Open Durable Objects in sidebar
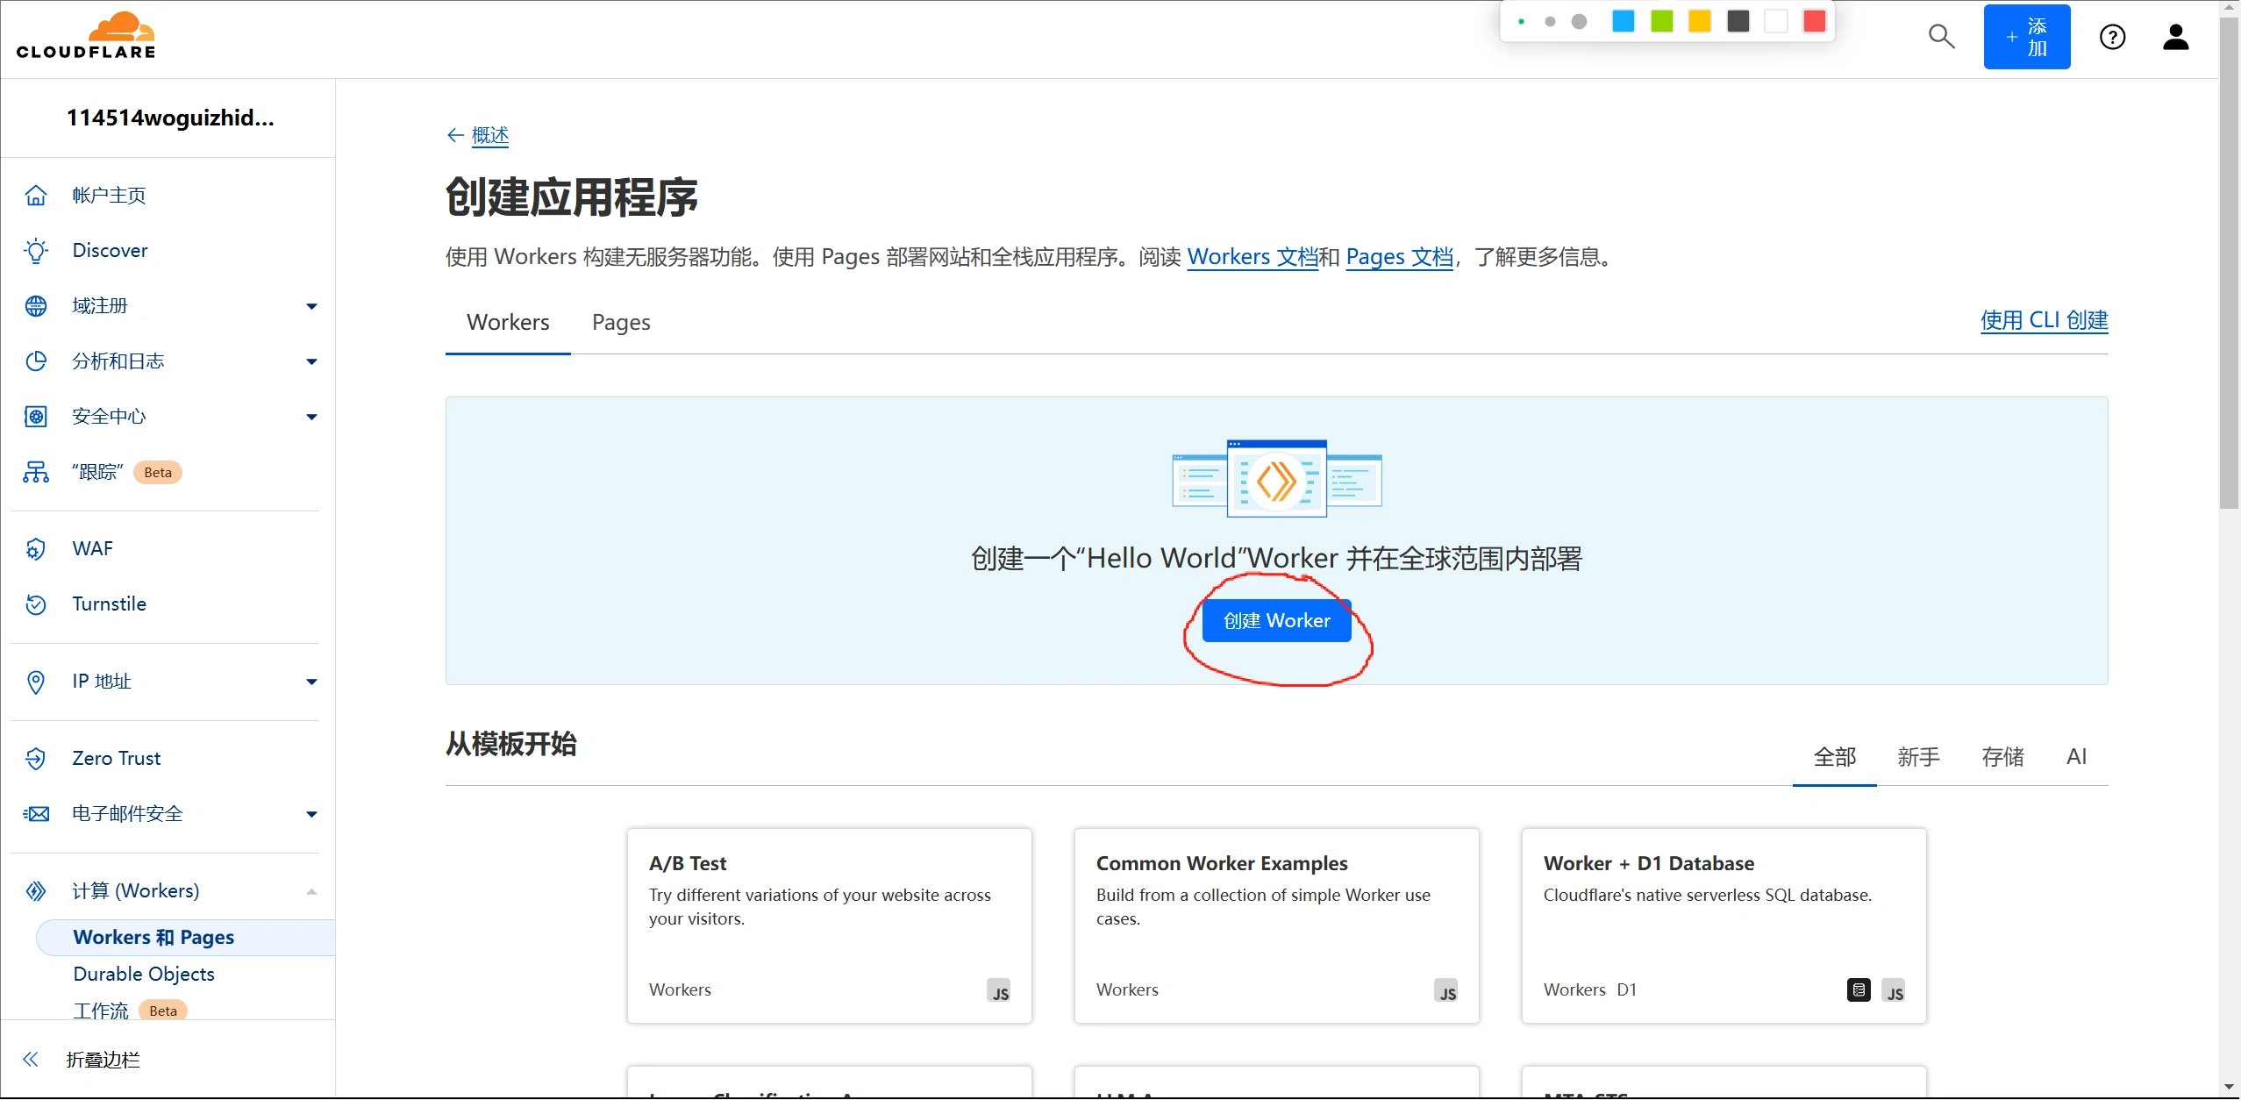Screen dimensions: 2241x1100 [x=144, y=974]
